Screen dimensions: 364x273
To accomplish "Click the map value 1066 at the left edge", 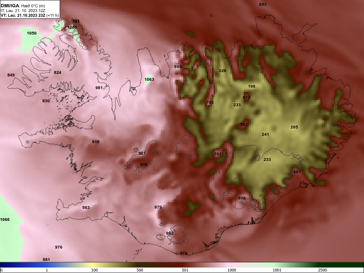I will (x=5, y=219).
